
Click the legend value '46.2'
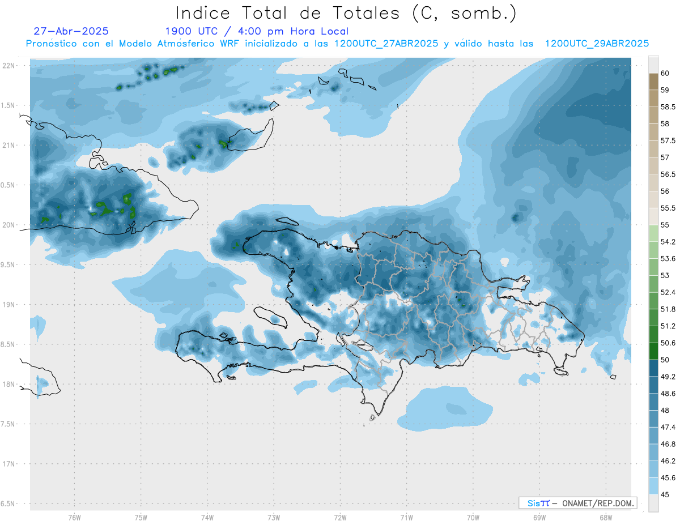click(668, 461)
